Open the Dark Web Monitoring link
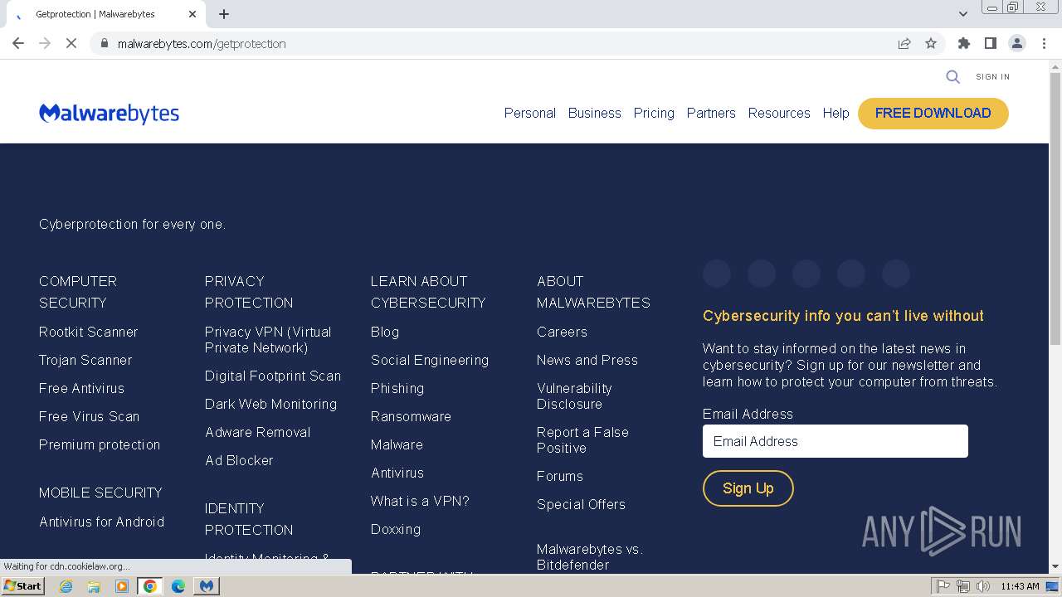 click(271, 404)
